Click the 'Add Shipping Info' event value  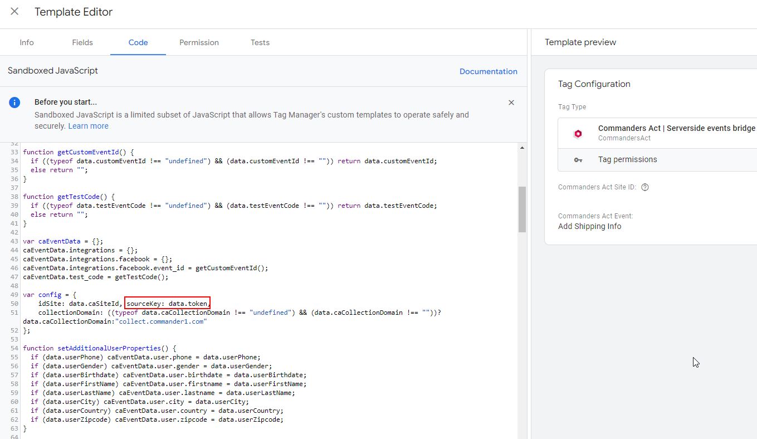(589, 226)
